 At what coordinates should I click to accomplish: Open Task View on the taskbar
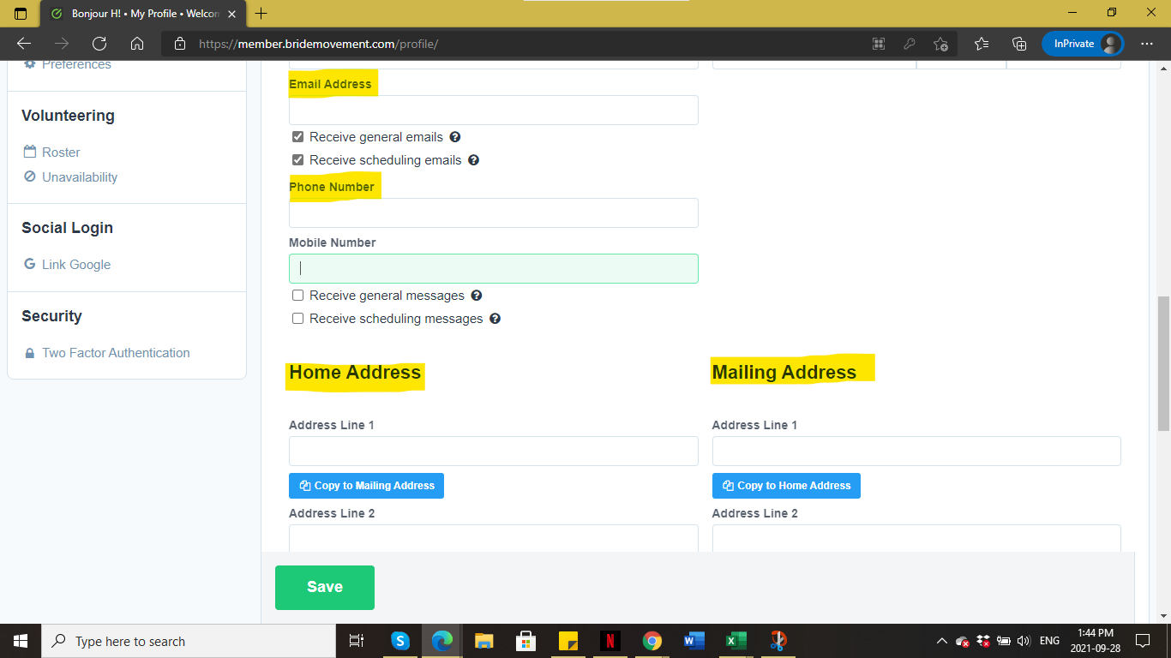pos(357,641)
